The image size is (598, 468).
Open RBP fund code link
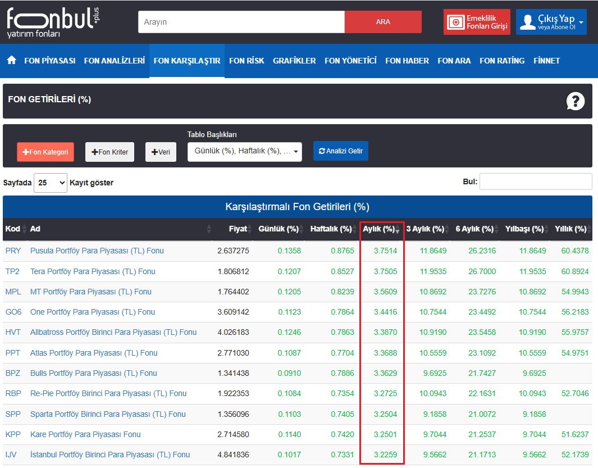click(13, 393)
